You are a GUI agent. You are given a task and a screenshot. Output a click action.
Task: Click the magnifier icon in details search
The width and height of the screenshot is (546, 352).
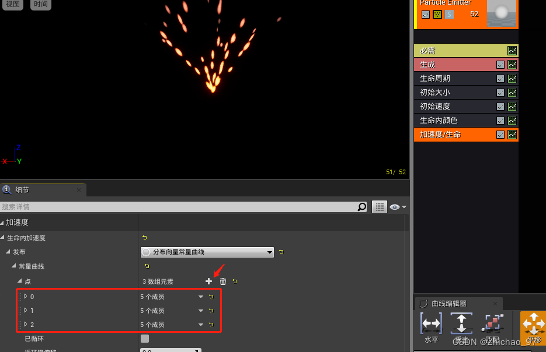362,207
